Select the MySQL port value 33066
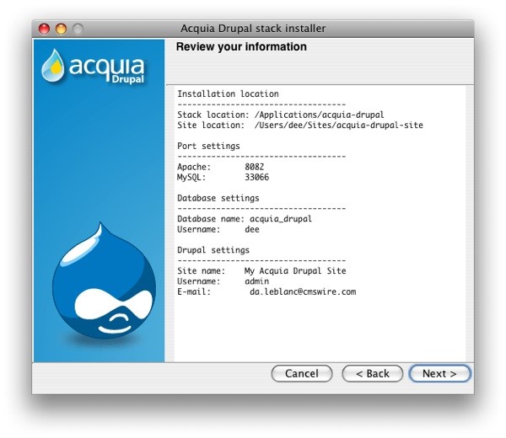 pos(257,177)
